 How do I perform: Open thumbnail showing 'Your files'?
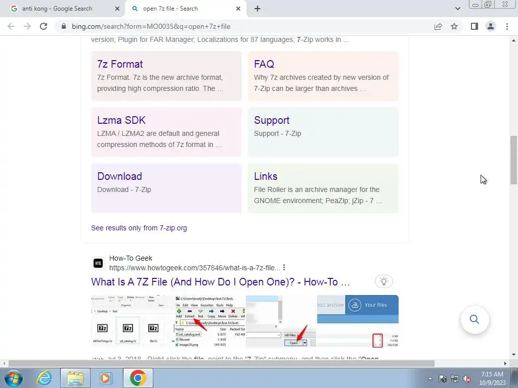click(358, 321)
